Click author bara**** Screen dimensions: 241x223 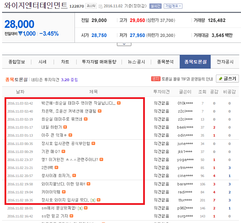pos(185,184)
